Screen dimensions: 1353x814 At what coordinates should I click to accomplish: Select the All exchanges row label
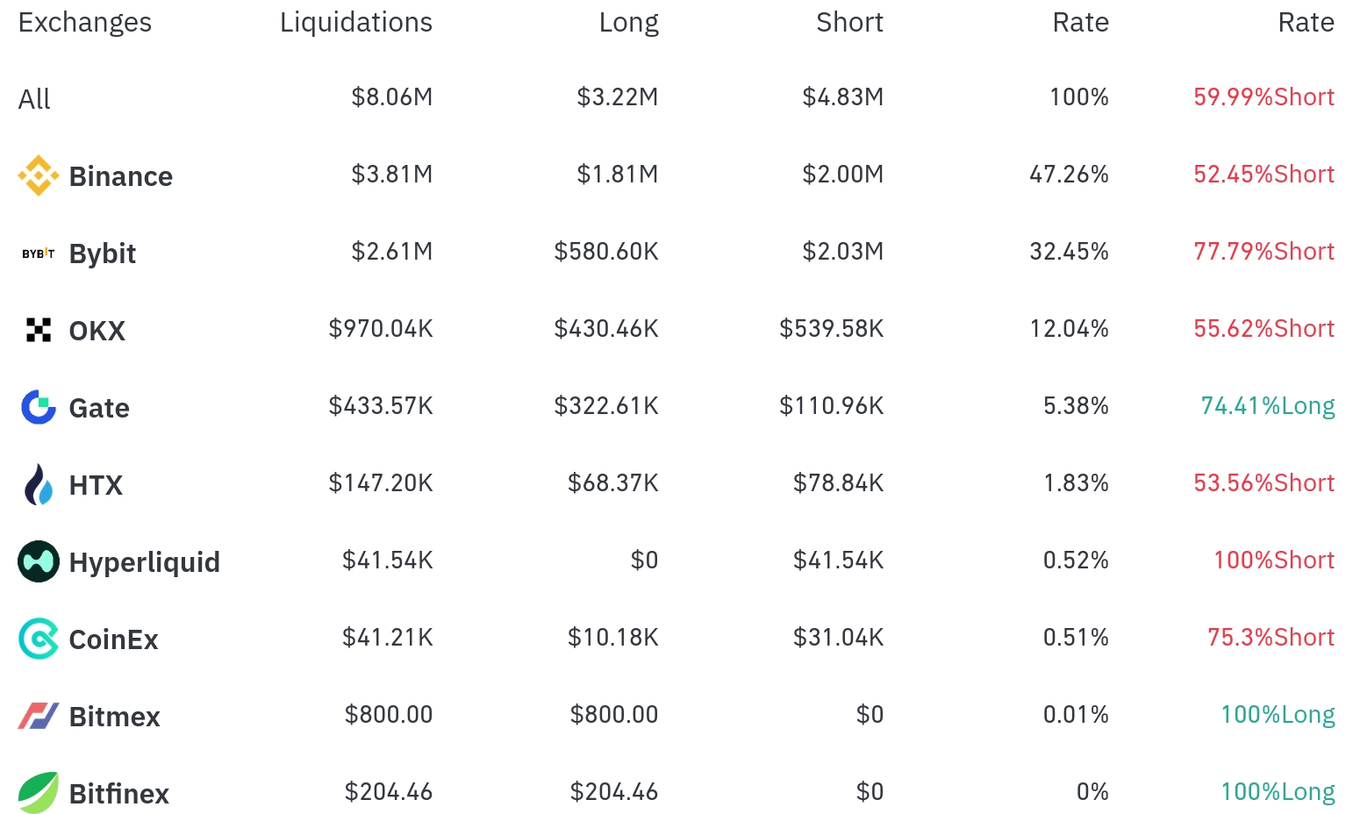coord(34,99)
